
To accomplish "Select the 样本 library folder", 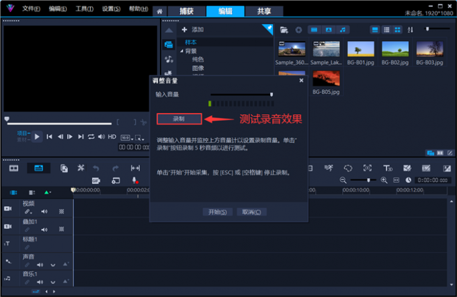I will [x=191, y=42].
